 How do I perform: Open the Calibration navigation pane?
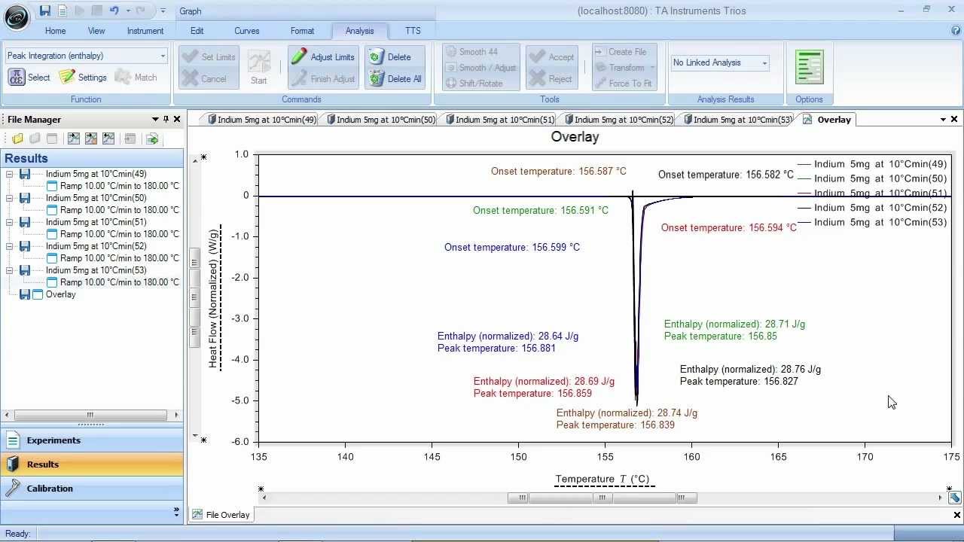click(50, 489)
